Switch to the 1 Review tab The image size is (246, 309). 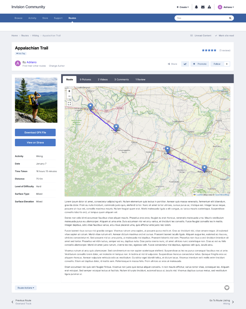[x=140, y=80]
